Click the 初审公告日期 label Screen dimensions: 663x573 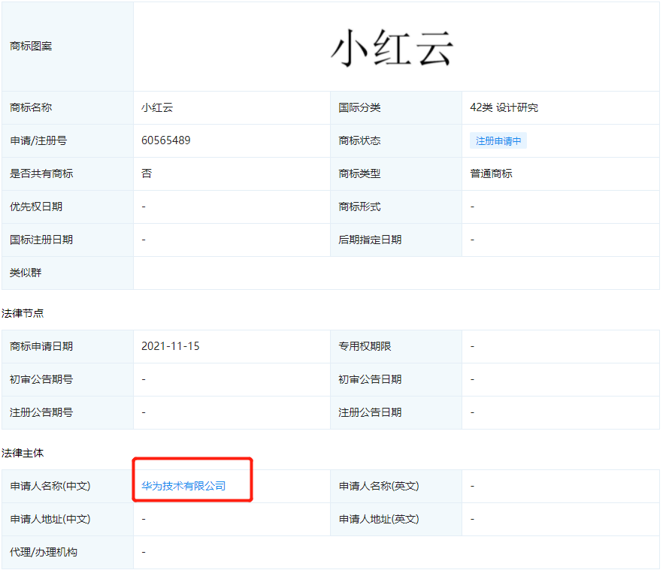370,379
